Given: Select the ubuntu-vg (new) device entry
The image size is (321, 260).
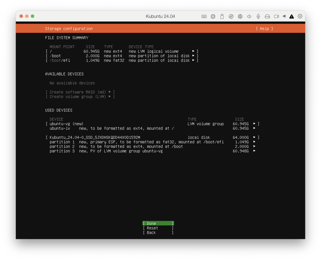Looking at the screenshot, I should coord(66,124).
